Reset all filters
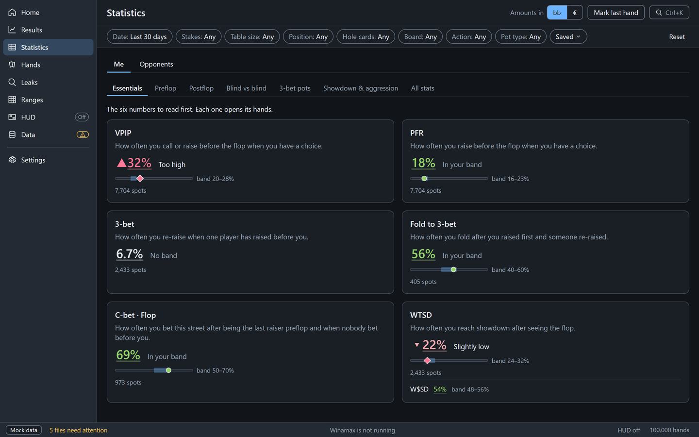699x437 pixels. click(677, 36)
